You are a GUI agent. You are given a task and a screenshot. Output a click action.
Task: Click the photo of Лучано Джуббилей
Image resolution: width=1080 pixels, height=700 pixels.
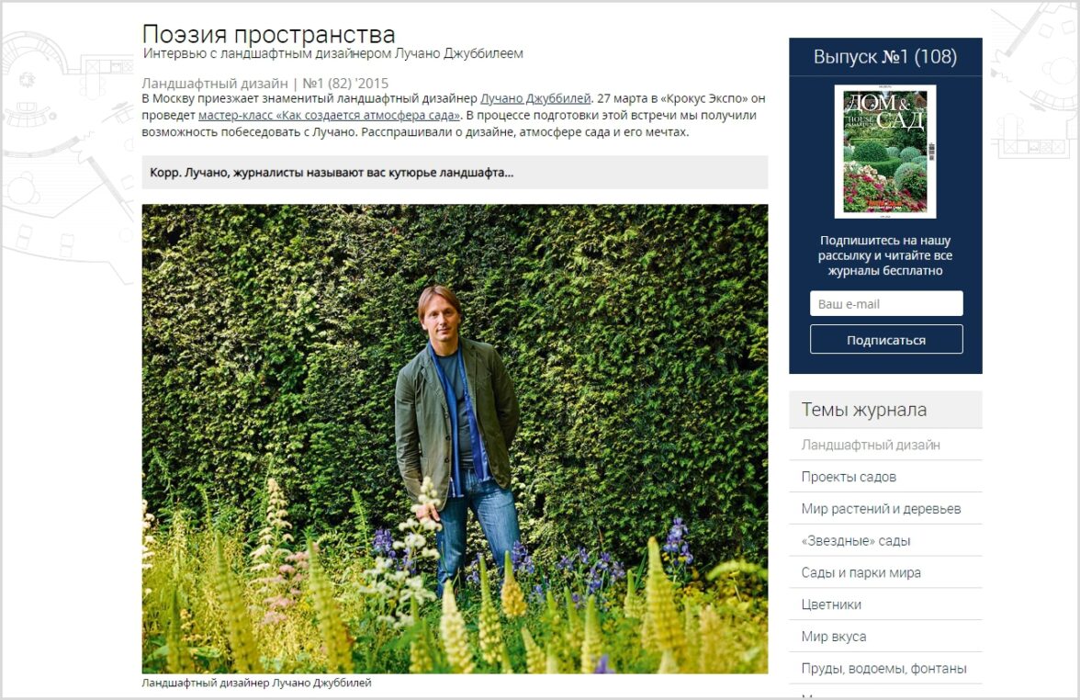[455, 439]
